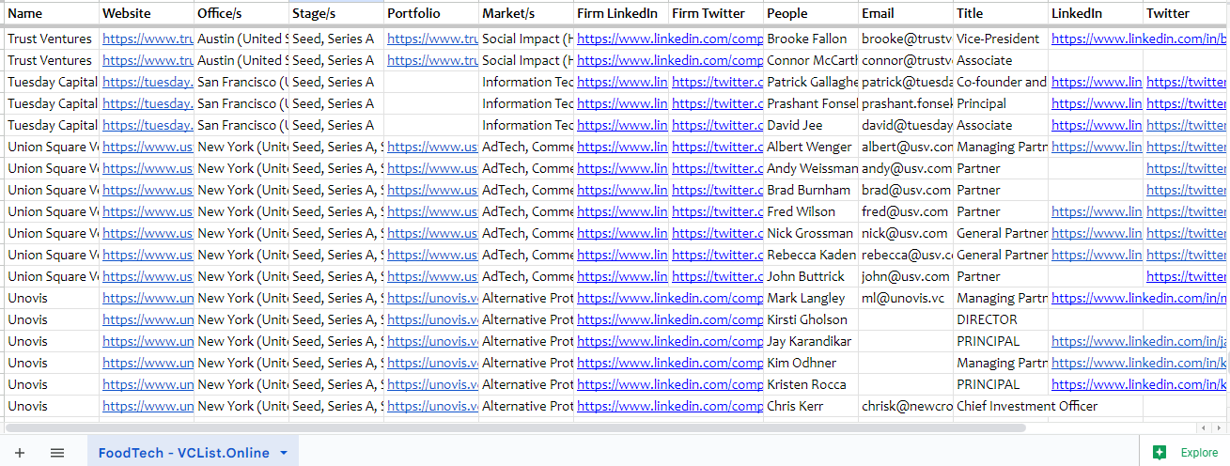The width and height of the screenshot is (1230, 466).
Task: Open the website link in Connor McCarthy's row
Action: coord(148,60)
